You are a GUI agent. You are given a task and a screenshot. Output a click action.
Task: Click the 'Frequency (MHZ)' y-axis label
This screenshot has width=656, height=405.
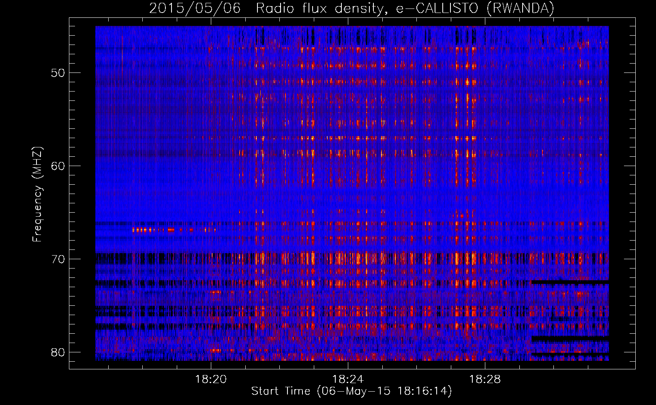pyautogui.click(x=37, y=194)
